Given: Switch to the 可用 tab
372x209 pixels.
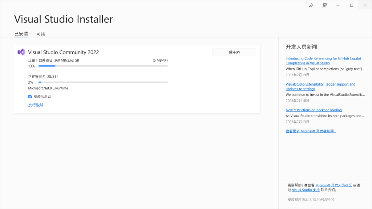Looking at the screenshot, I should click(x=41, y=34).
